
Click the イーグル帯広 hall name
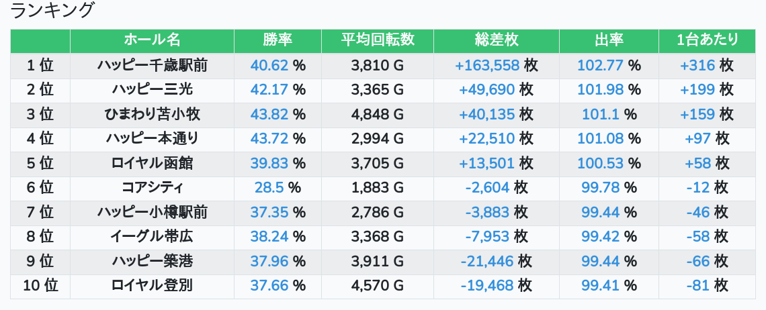152,237
